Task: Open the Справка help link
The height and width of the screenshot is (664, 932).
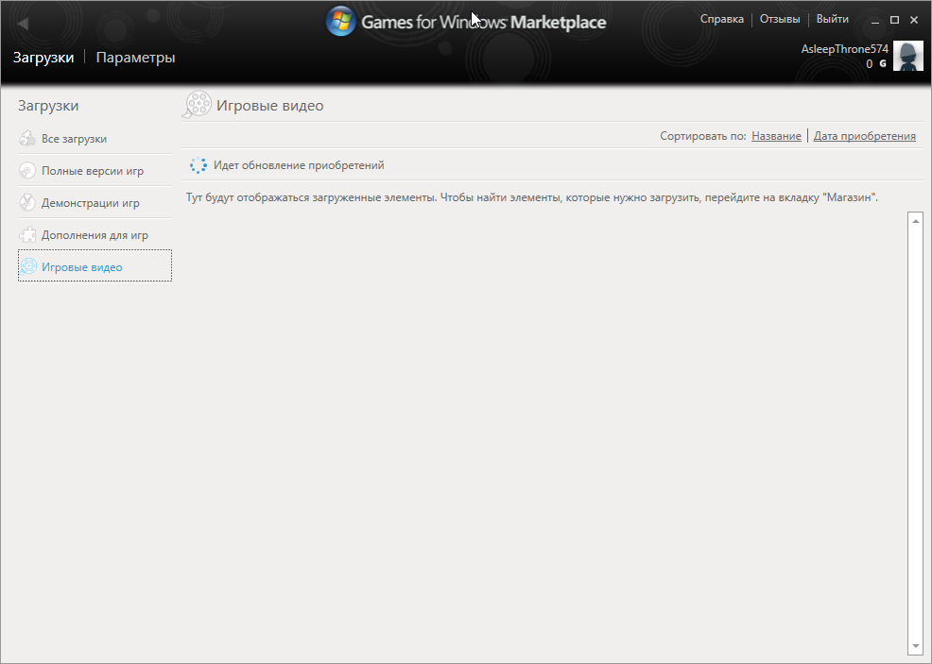Action: click(x=721, y=19)
